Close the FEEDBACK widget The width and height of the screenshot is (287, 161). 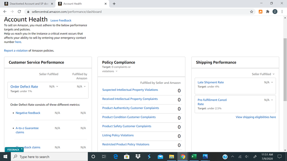(x=22, y=149)
